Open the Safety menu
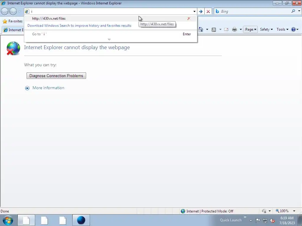The image size is (302, 226). 266,29
